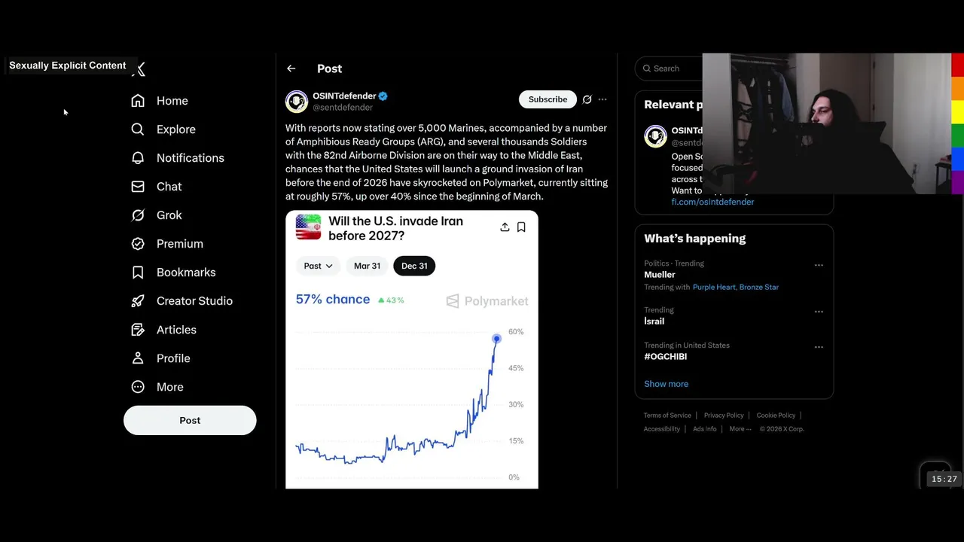Expand the Past dropdown on the chart
964x542 pixels.
tap(318, 266)
